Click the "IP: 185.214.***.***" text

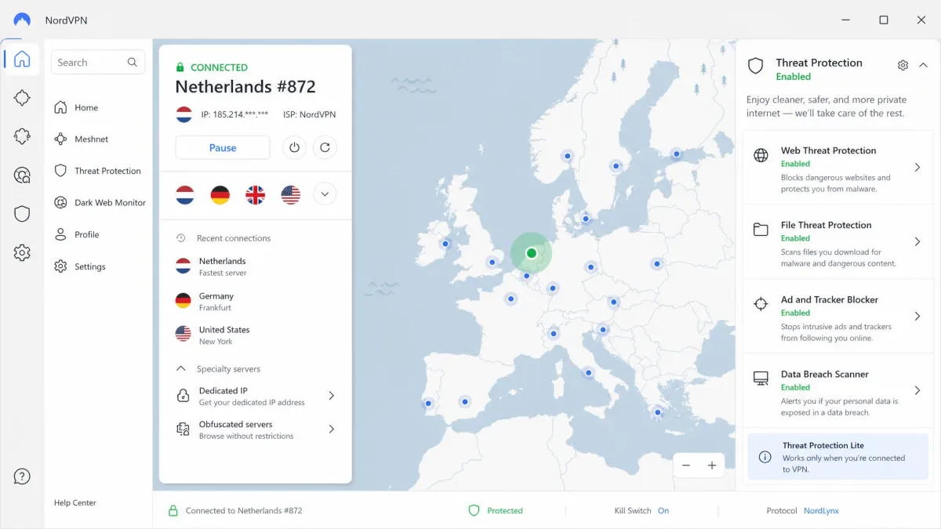coord(234,114)
